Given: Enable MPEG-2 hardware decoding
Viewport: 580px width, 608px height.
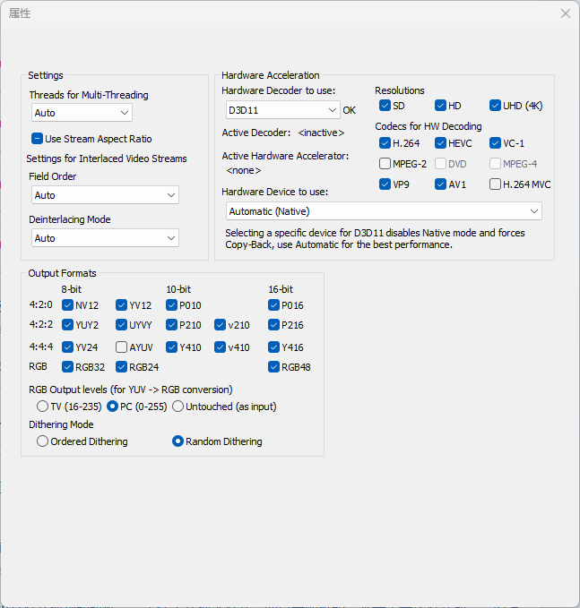Looking at the screenshot, I should [385, 164].
